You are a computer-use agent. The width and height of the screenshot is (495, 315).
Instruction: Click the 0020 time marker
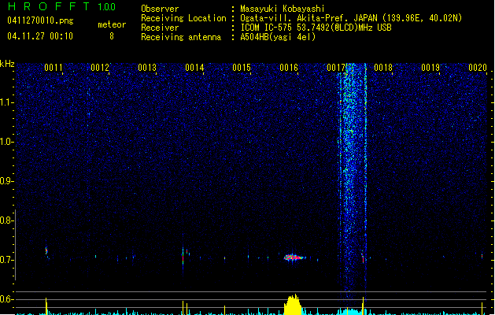(478, 68)
